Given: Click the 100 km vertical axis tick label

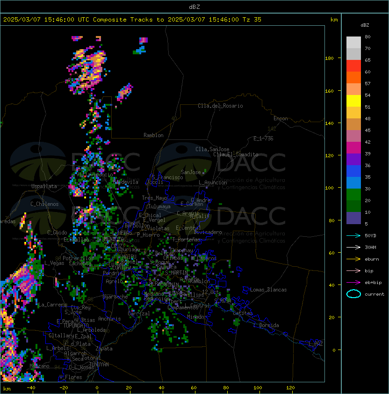Looking at the screenshot, I should [329, 188].
